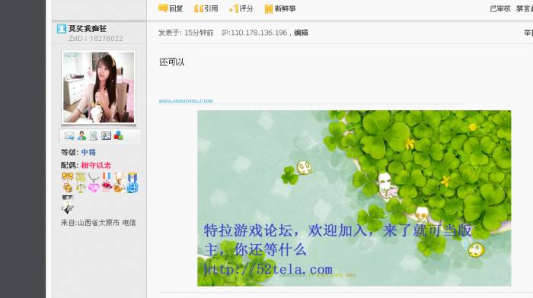This screenshot has width=533, height=298.
Task: Click the bbs.houdao.com watermark link
Action: click(x=186, y=101)
